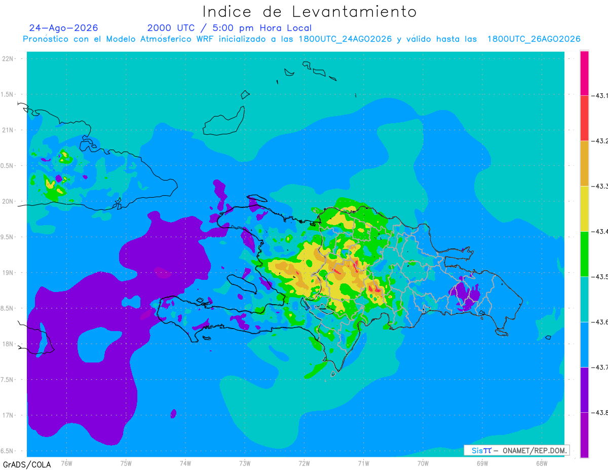Click the "75W" longitude label
This screenshot has height=470, width=608.
click(x=126, y=463)
